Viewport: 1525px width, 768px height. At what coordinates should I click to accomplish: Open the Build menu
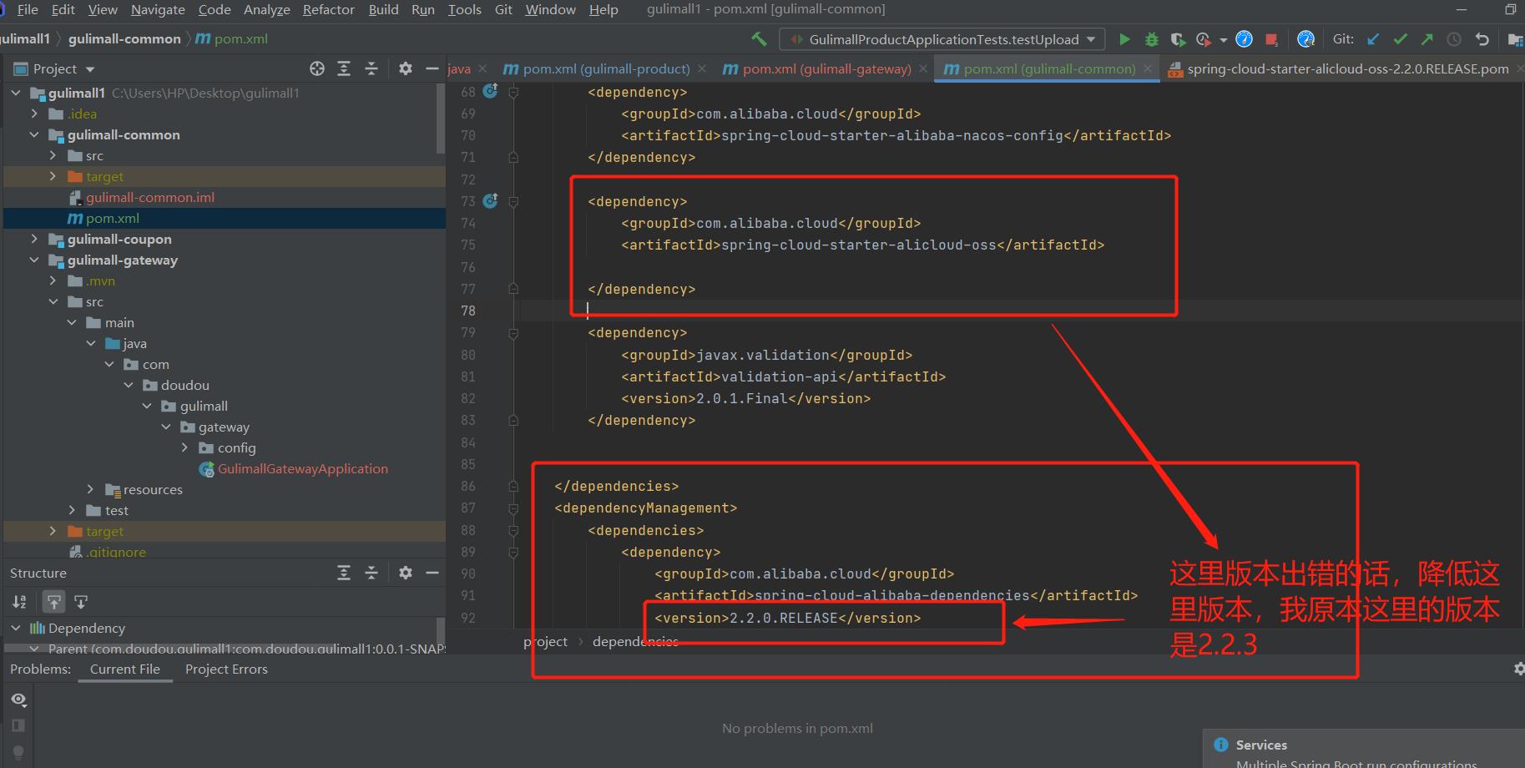point(383,9)
